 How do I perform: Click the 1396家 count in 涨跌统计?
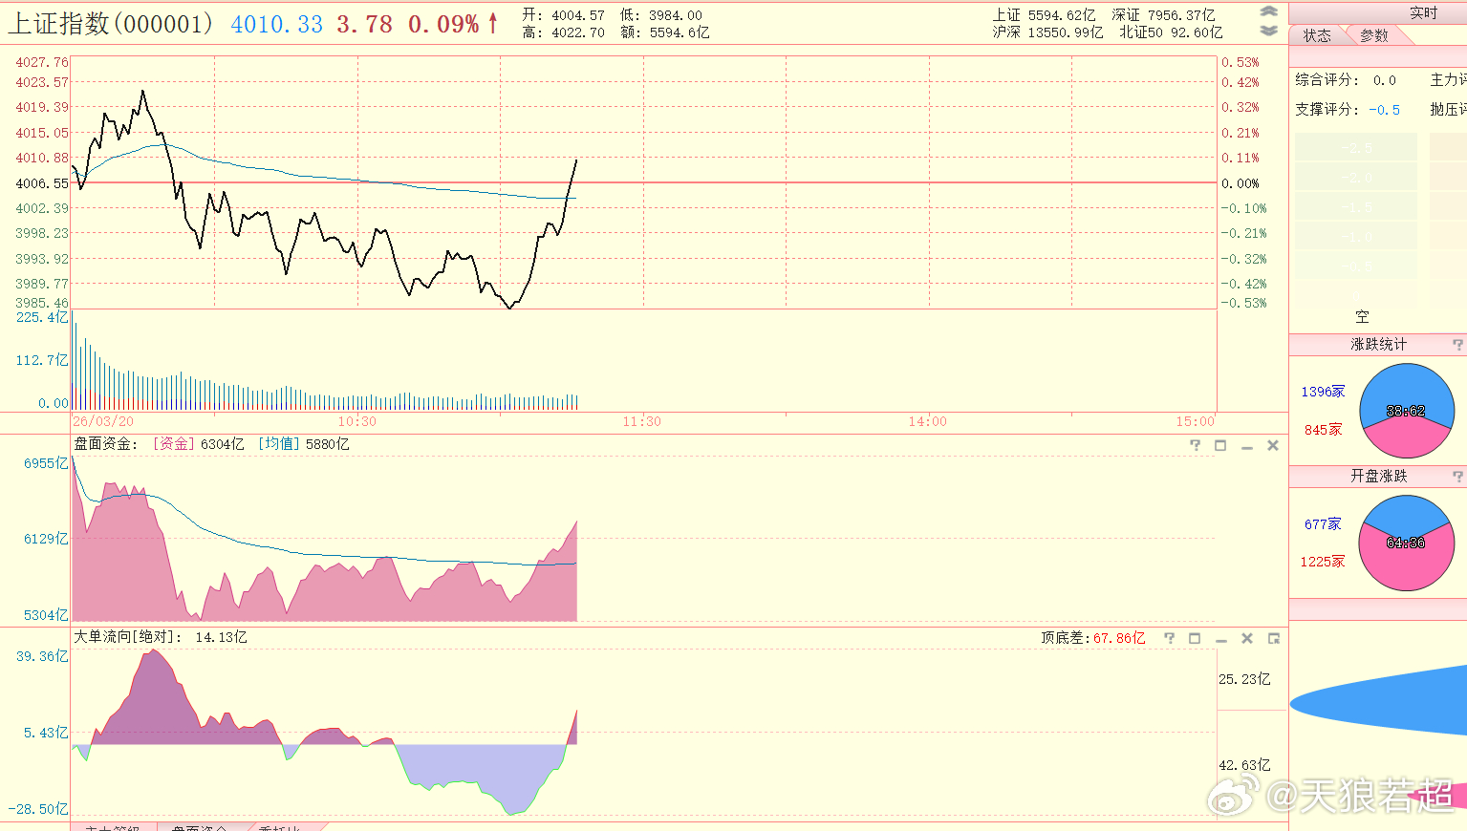pos(1323,392)
